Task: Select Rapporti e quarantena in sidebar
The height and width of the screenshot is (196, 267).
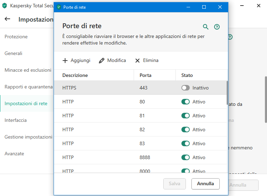Action: coord(29,87)
